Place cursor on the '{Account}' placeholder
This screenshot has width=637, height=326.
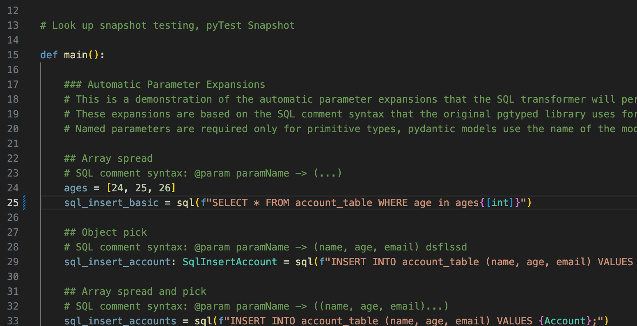(565, 321)
